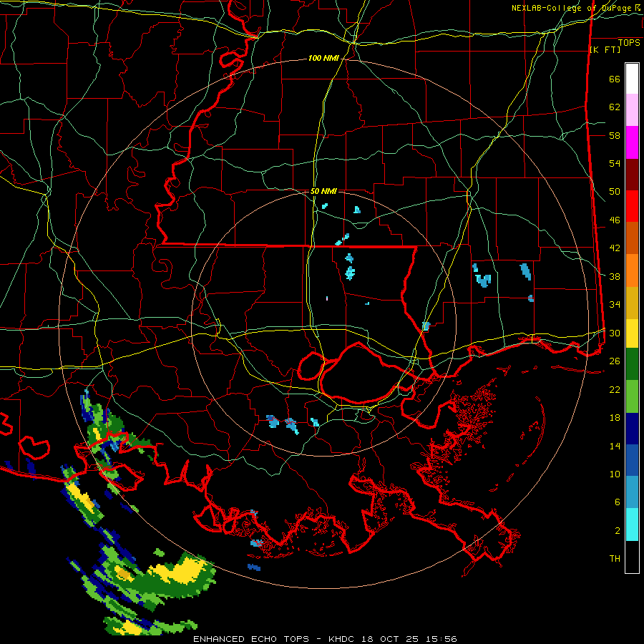Click the 'KHDC' radar site identifier
This screenshot has width=644, height=644.
coord(342,639)
